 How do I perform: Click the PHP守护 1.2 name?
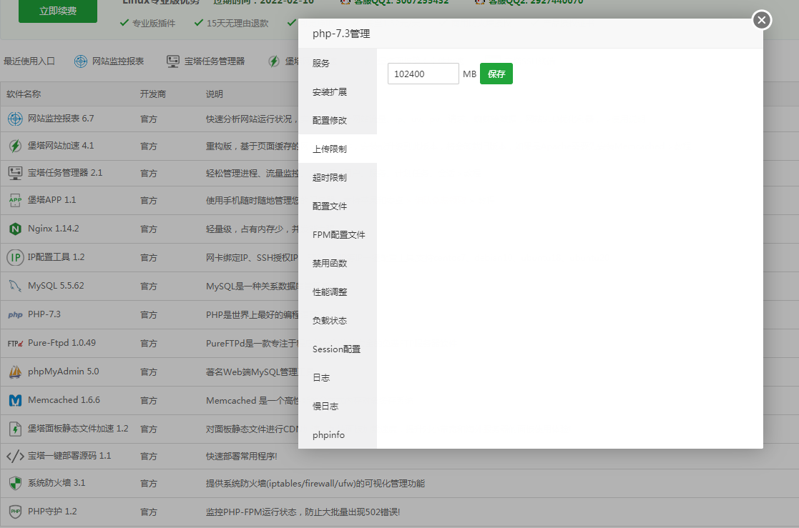52,511
